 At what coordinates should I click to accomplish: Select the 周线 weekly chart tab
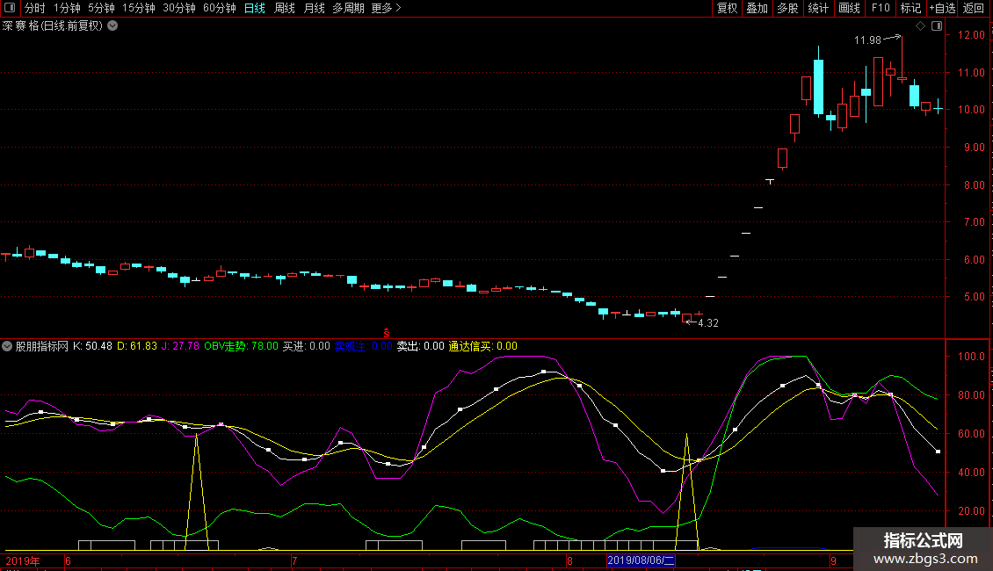pyautogui.click(x=285, y=8)
